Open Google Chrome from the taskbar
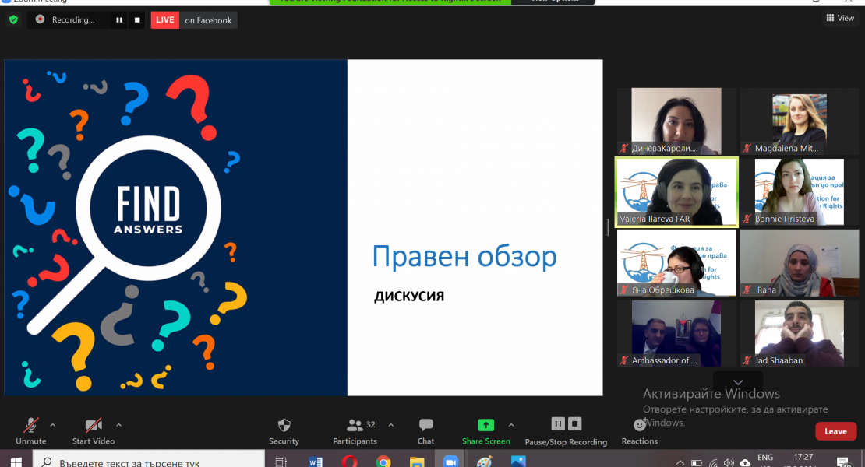865x467 pixels. point(383,462)
